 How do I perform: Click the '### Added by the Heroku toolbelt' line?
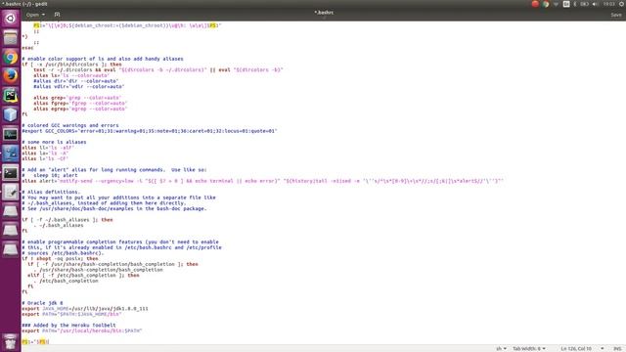point(69,326)
